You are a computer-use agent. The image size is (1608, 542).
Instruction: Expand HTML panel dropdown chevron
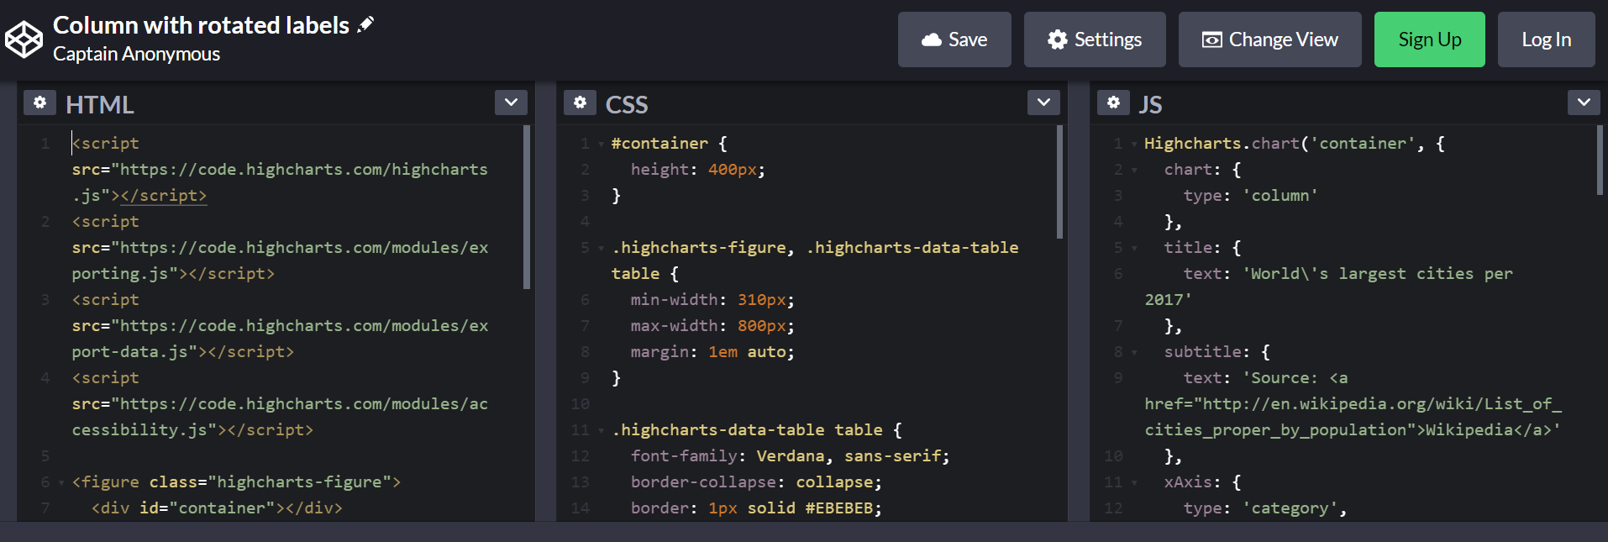(x=511, y=103)
